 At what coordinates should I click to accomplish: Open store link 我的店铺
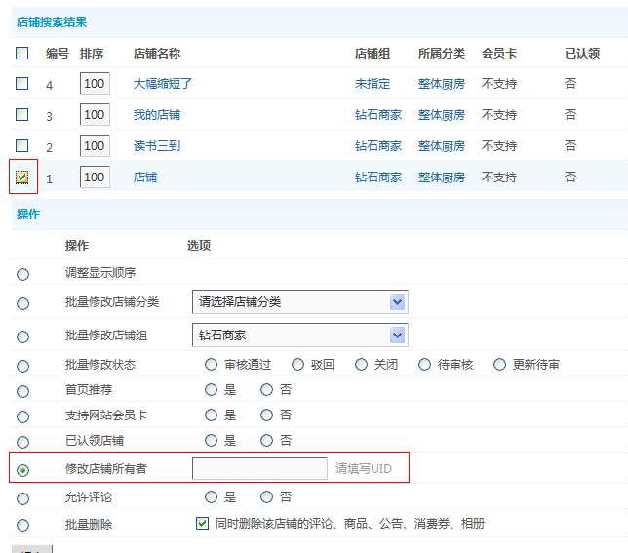point(157,115)
